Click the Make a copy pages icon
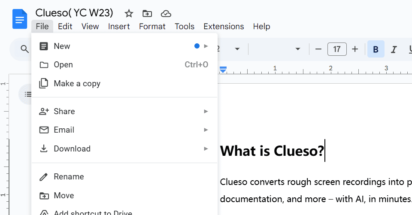The width and height of the screenshot is (412, 215). (44, 83)
